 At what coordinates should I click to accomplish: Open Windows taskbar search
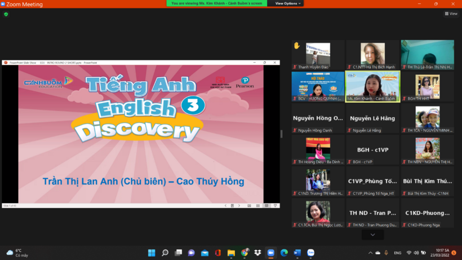click(165, 253)
